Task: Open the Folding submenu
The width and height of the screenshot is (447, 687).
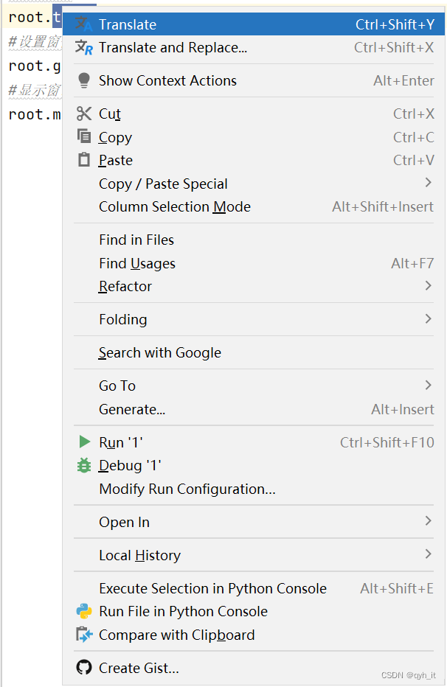Action: 428,319
